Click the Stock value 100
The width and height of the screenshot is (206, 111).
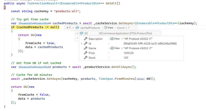126,57
